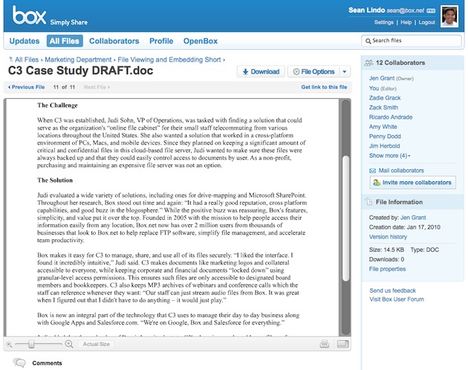Focus the Search files input
Screen dimensions: 468x370
[x=412, y=41]
